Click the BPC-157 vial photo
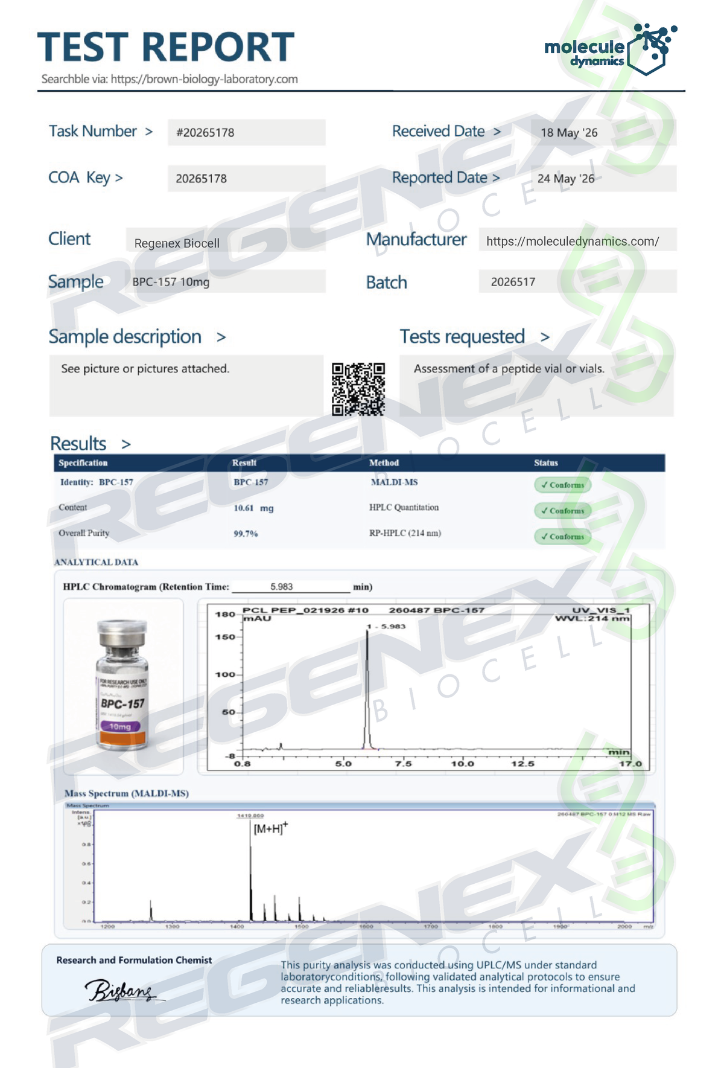This screenshot has width=724, height=1068. (x=123, y=686)
